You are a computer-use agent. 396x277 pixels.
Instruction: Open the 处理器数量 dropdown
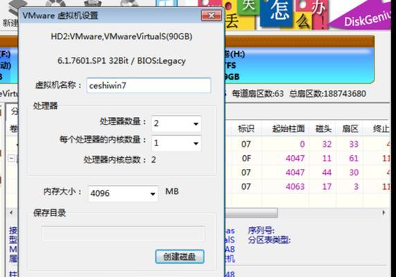pos(177,123)
